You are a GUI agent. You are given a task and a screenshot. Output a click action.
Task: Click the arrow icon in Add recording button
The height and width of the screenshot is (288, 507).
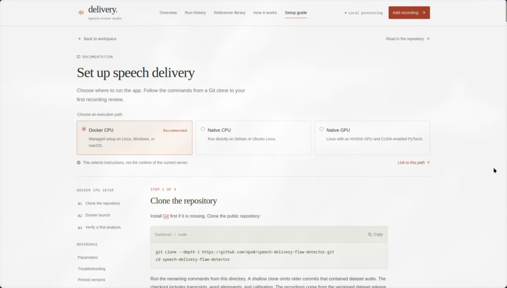coord(423,13)
